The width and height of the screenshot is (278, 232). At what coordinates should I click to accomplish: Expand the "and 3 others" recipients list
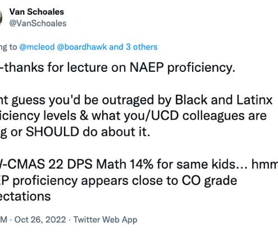(133, 47)
